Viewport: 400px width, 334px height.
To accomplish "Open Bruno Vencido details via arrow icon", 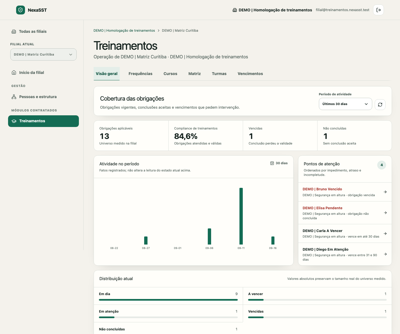I will pos(385,192).
